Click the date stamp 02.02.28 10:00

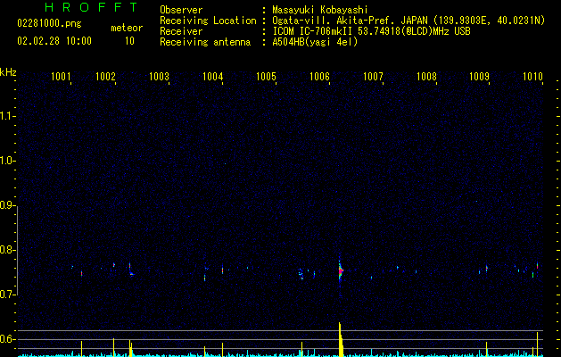point(54,41)
